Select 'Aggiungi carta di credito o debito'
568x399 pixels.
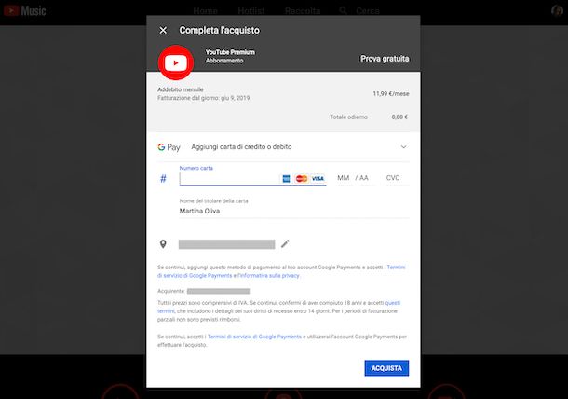tap(241, 147)
